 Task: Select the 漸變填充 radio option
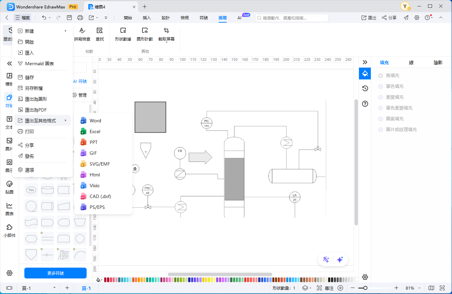(x=381, y=97)
